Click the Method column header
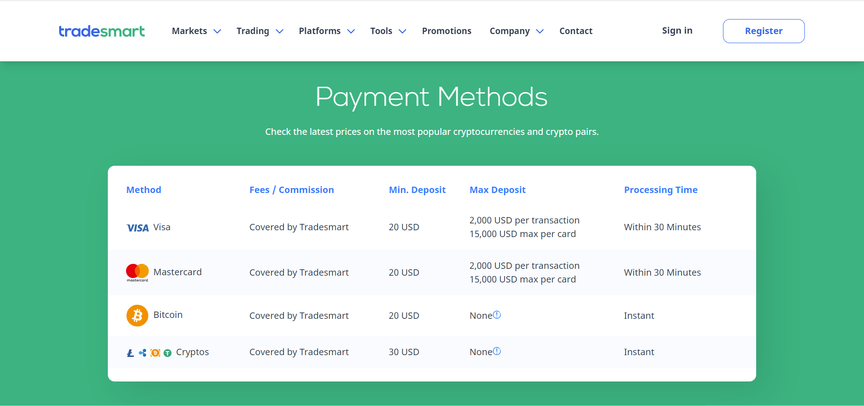 click(144, 190)
